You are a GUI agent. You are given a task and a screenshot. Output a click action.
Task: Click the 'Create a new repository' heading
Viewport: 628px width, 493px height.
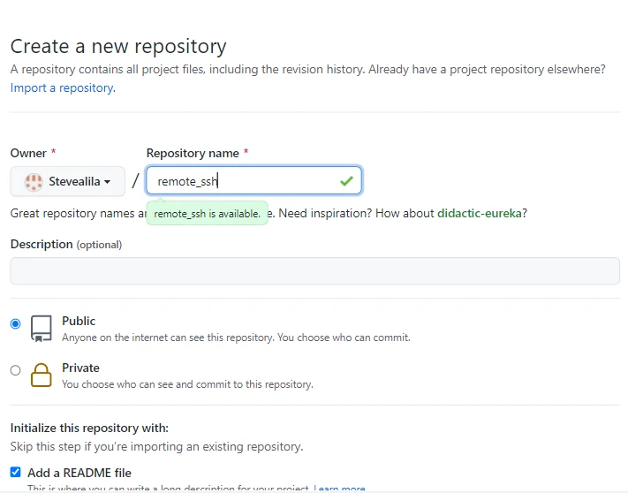(118, 46)
